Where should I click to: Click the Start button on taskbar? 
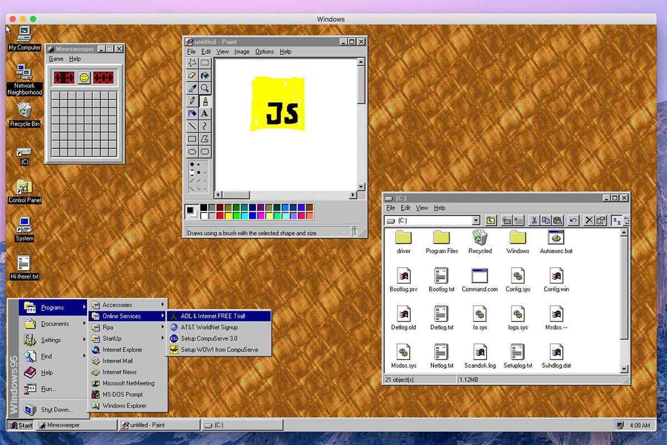point(20,426)
